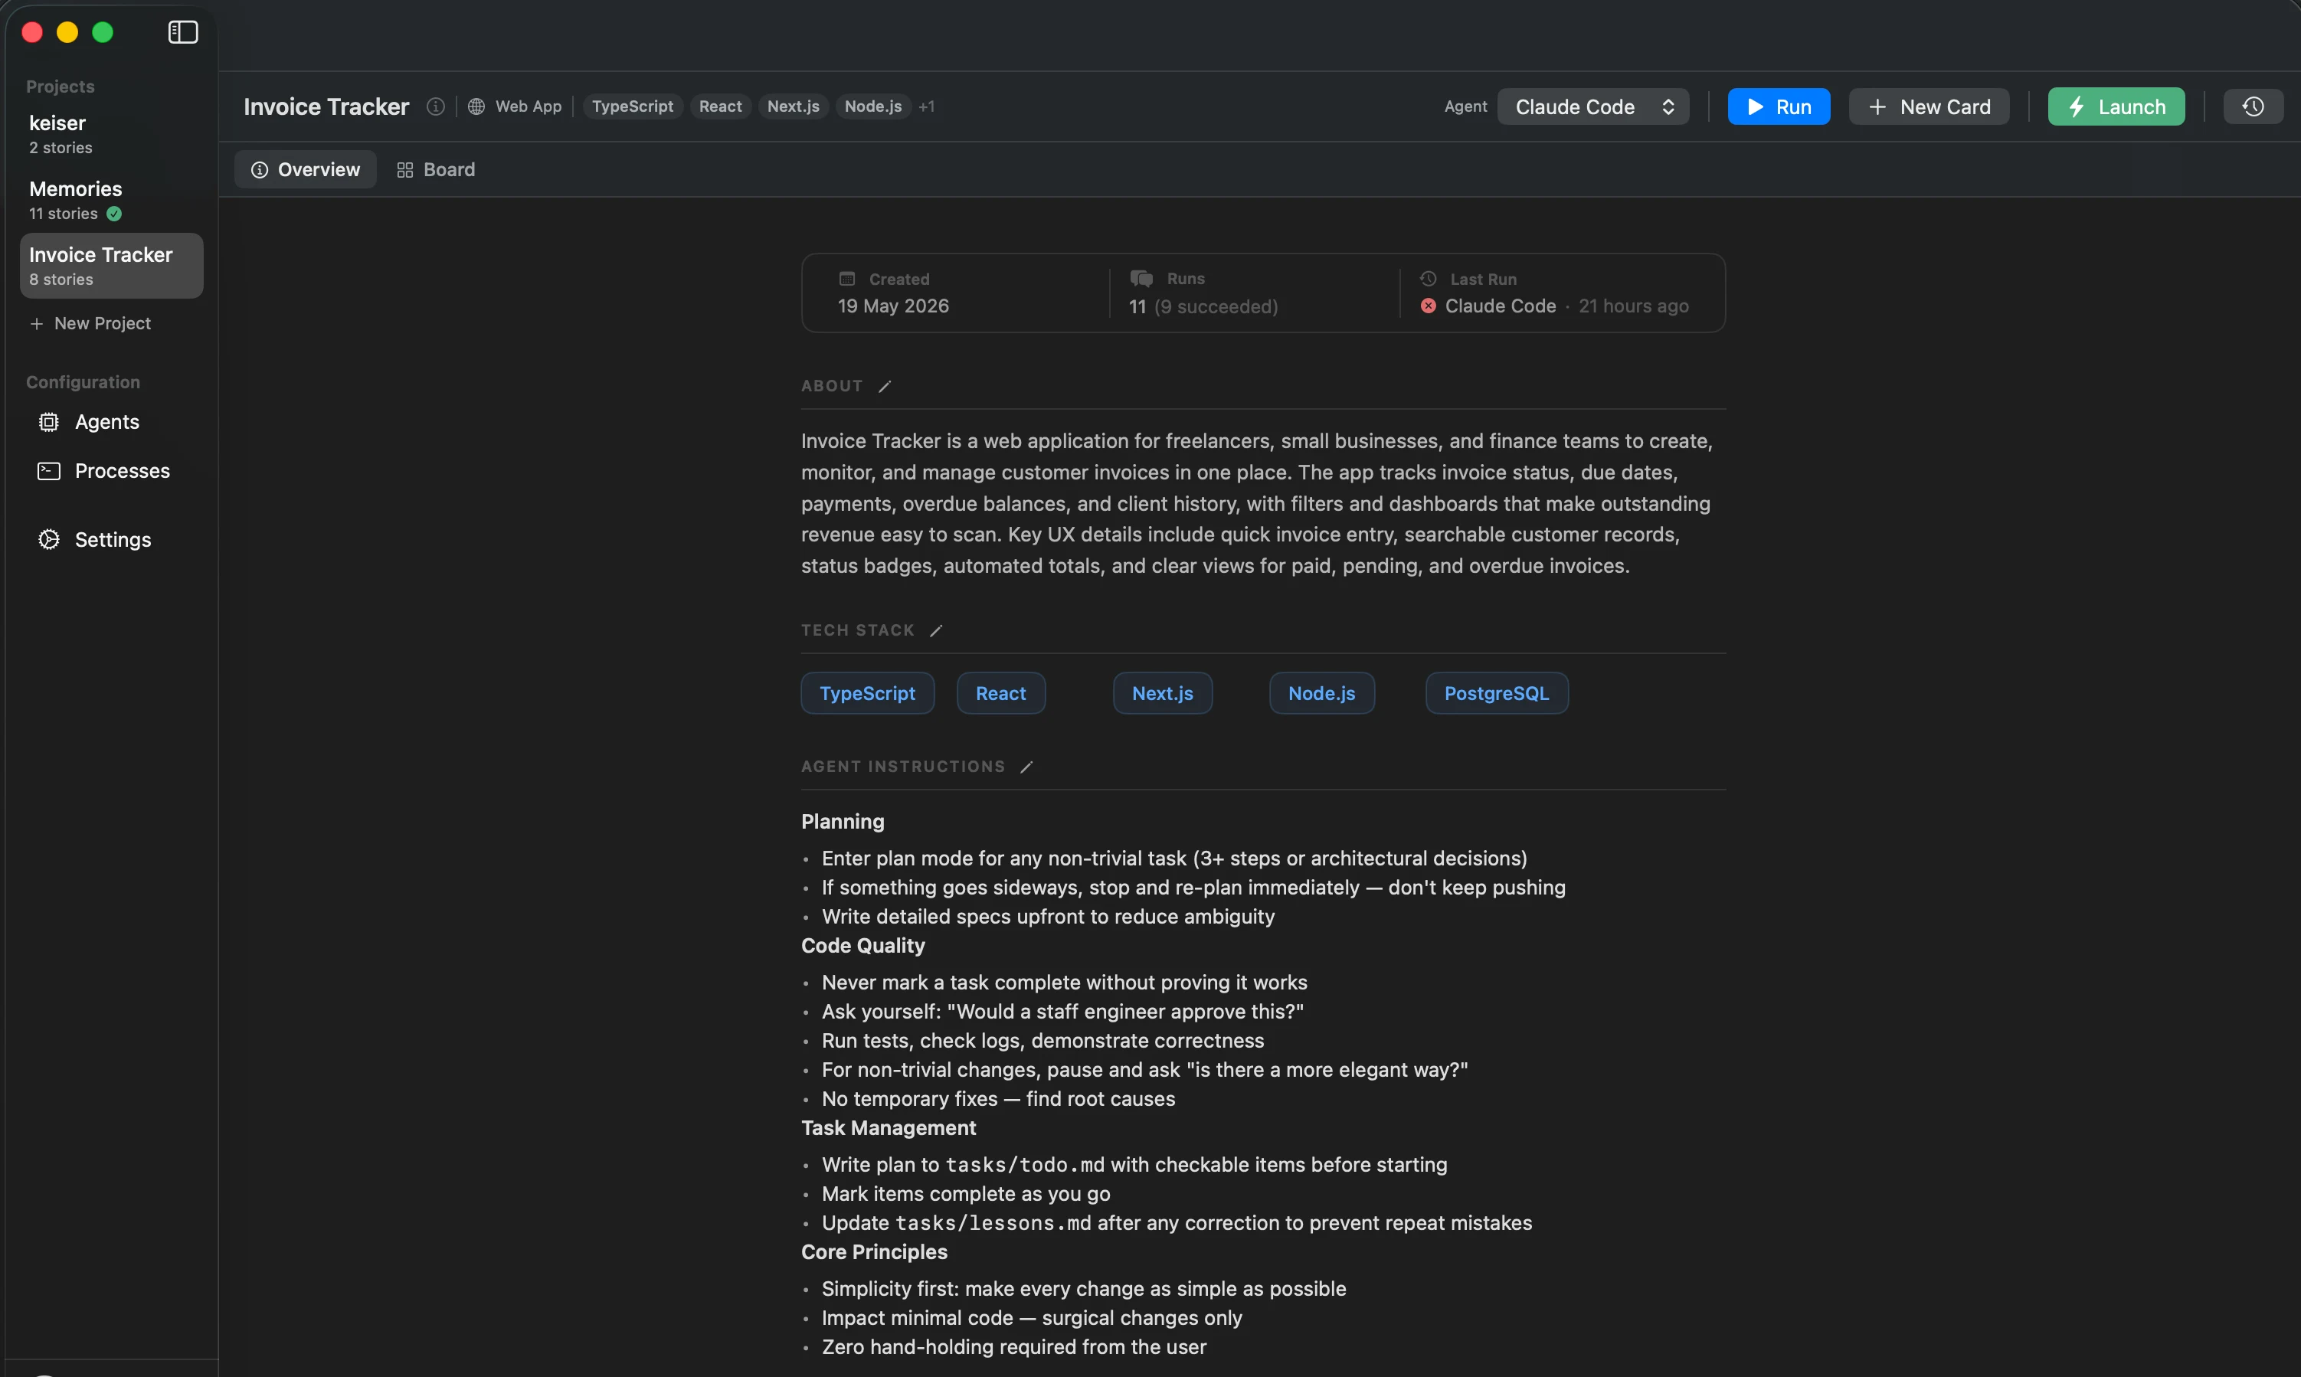This screenshot has width=2301, height=1377.
Task: Click the calendar icon next to Created
Action: click(x=847, y=278)
